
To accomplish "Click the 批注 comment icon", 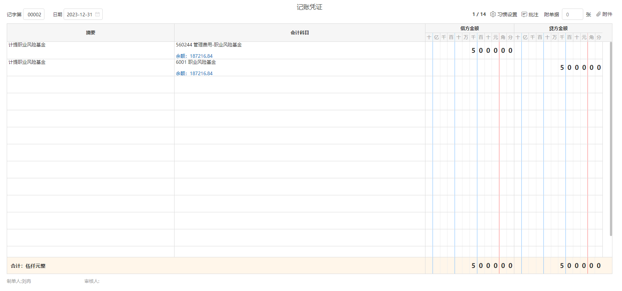I will (524, 14).
